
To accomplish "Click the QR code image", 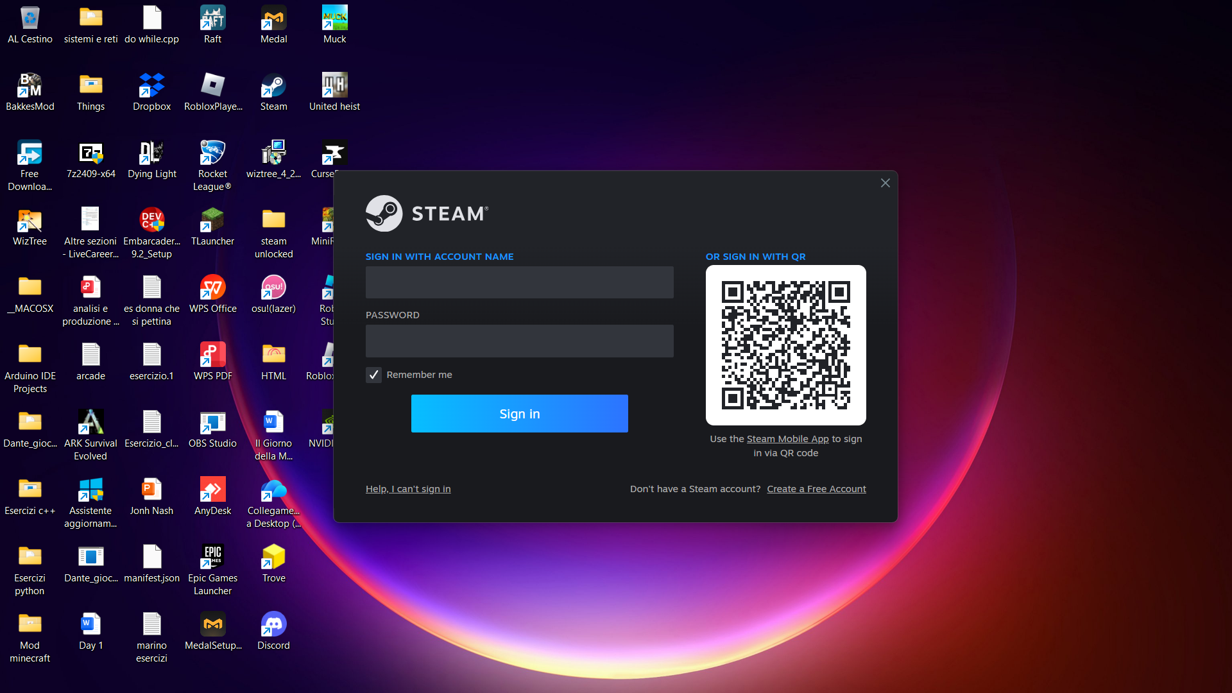I will point(786,345).
